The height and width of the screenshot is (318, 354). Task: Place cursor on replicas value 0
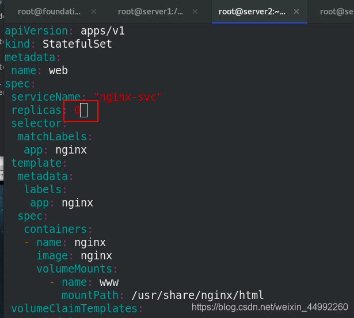[x=77, y=110]
